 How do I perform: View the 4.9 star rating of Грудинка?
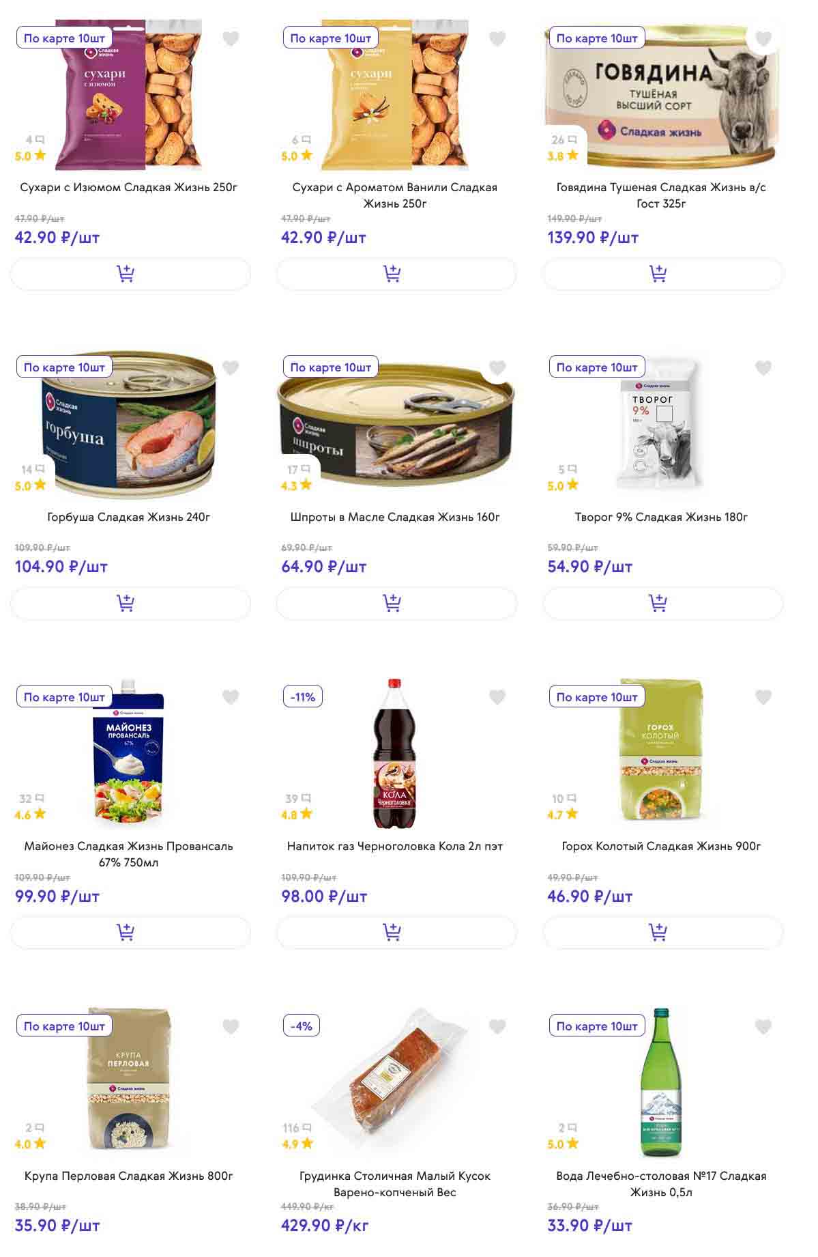pos(297,1144)
